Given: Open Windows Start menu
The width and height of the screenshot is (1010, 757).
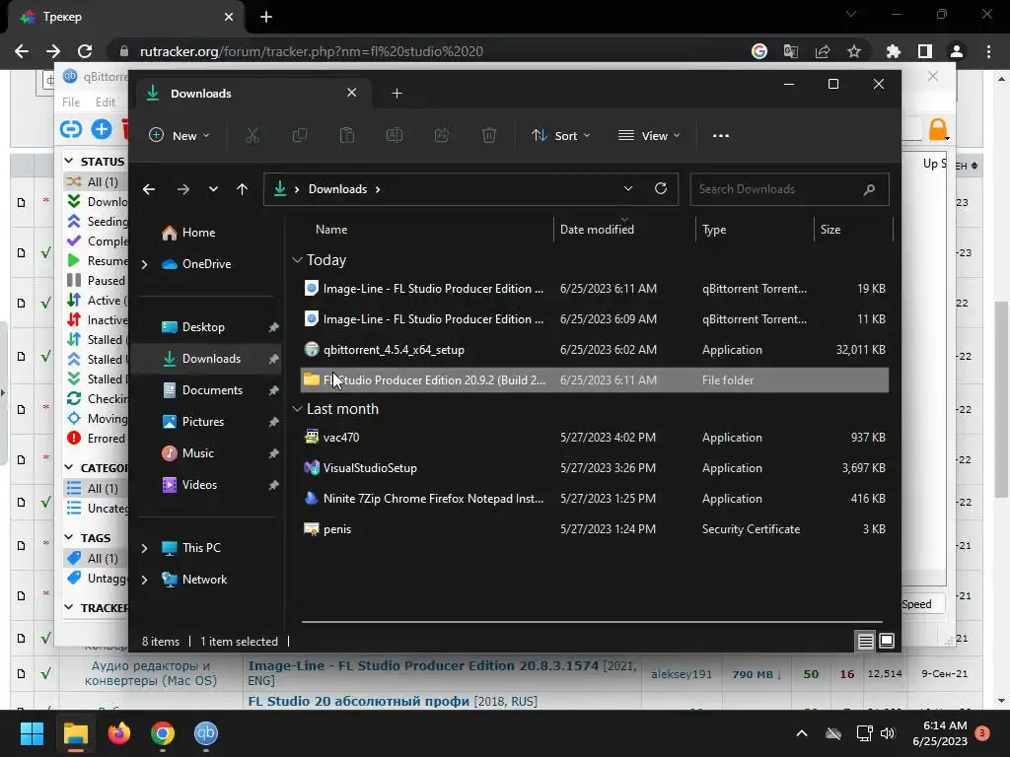Looking at the screenshot, I should pyautogui.click(x=32, y=733).
